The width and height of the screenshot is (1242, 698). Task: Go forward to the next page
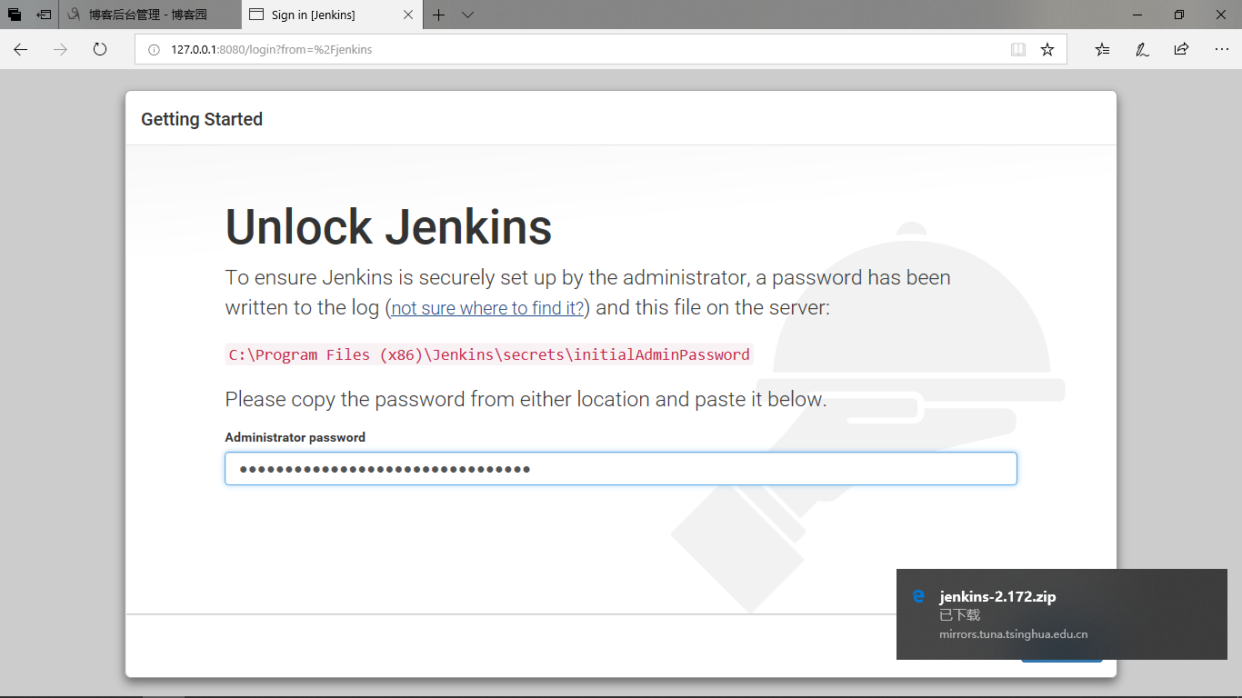coord(61,50)
